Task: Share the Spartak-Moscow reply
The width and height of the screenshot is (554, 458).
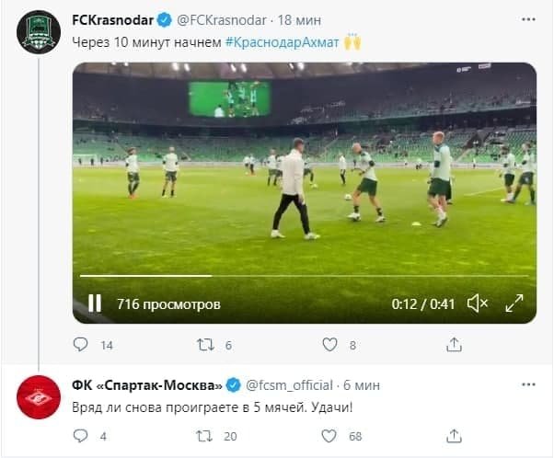Action: point(454,436)
